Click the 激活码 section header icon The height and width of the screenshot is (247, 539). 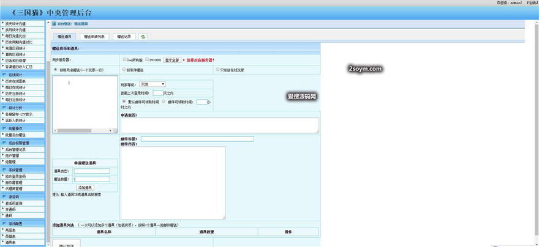click(x=5, y=196)
